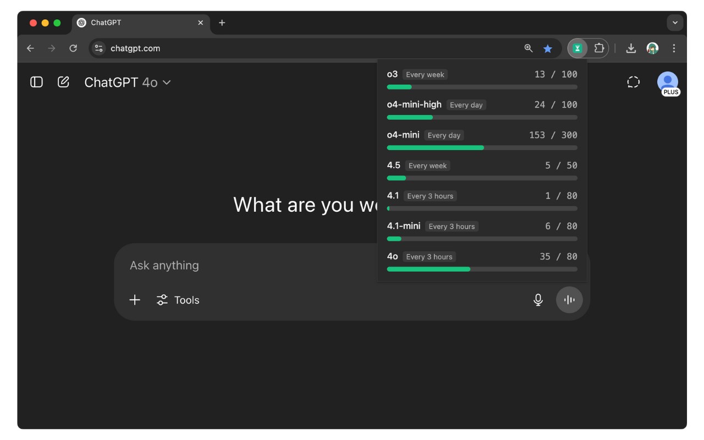Click the 13 / 100 usage count
The width and height of the screenshot is (704, 440).
pos(555,74)
